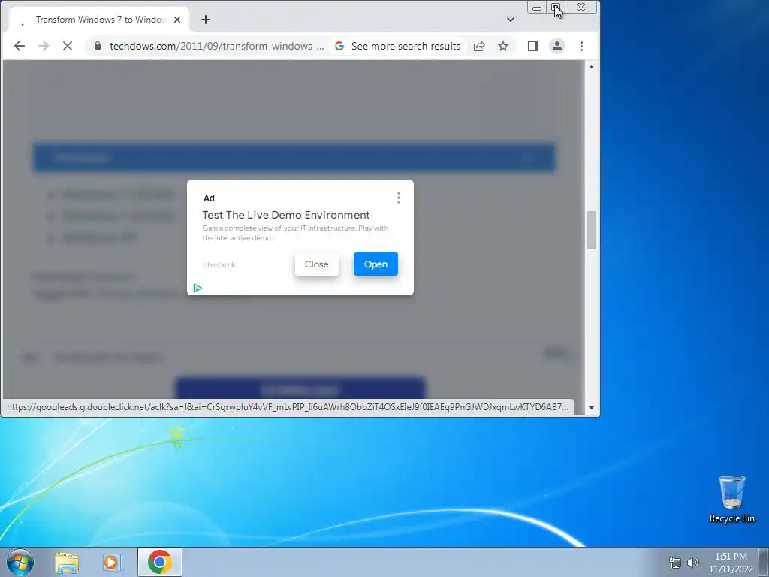Close the ad dialog
The image size is (769, 577).
pyautogui.click(x=317, y=264)
